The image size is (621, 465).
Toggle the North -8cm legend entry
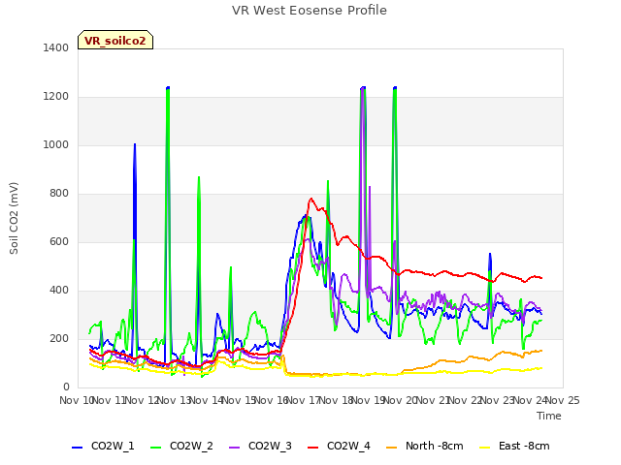coord(425,446)
